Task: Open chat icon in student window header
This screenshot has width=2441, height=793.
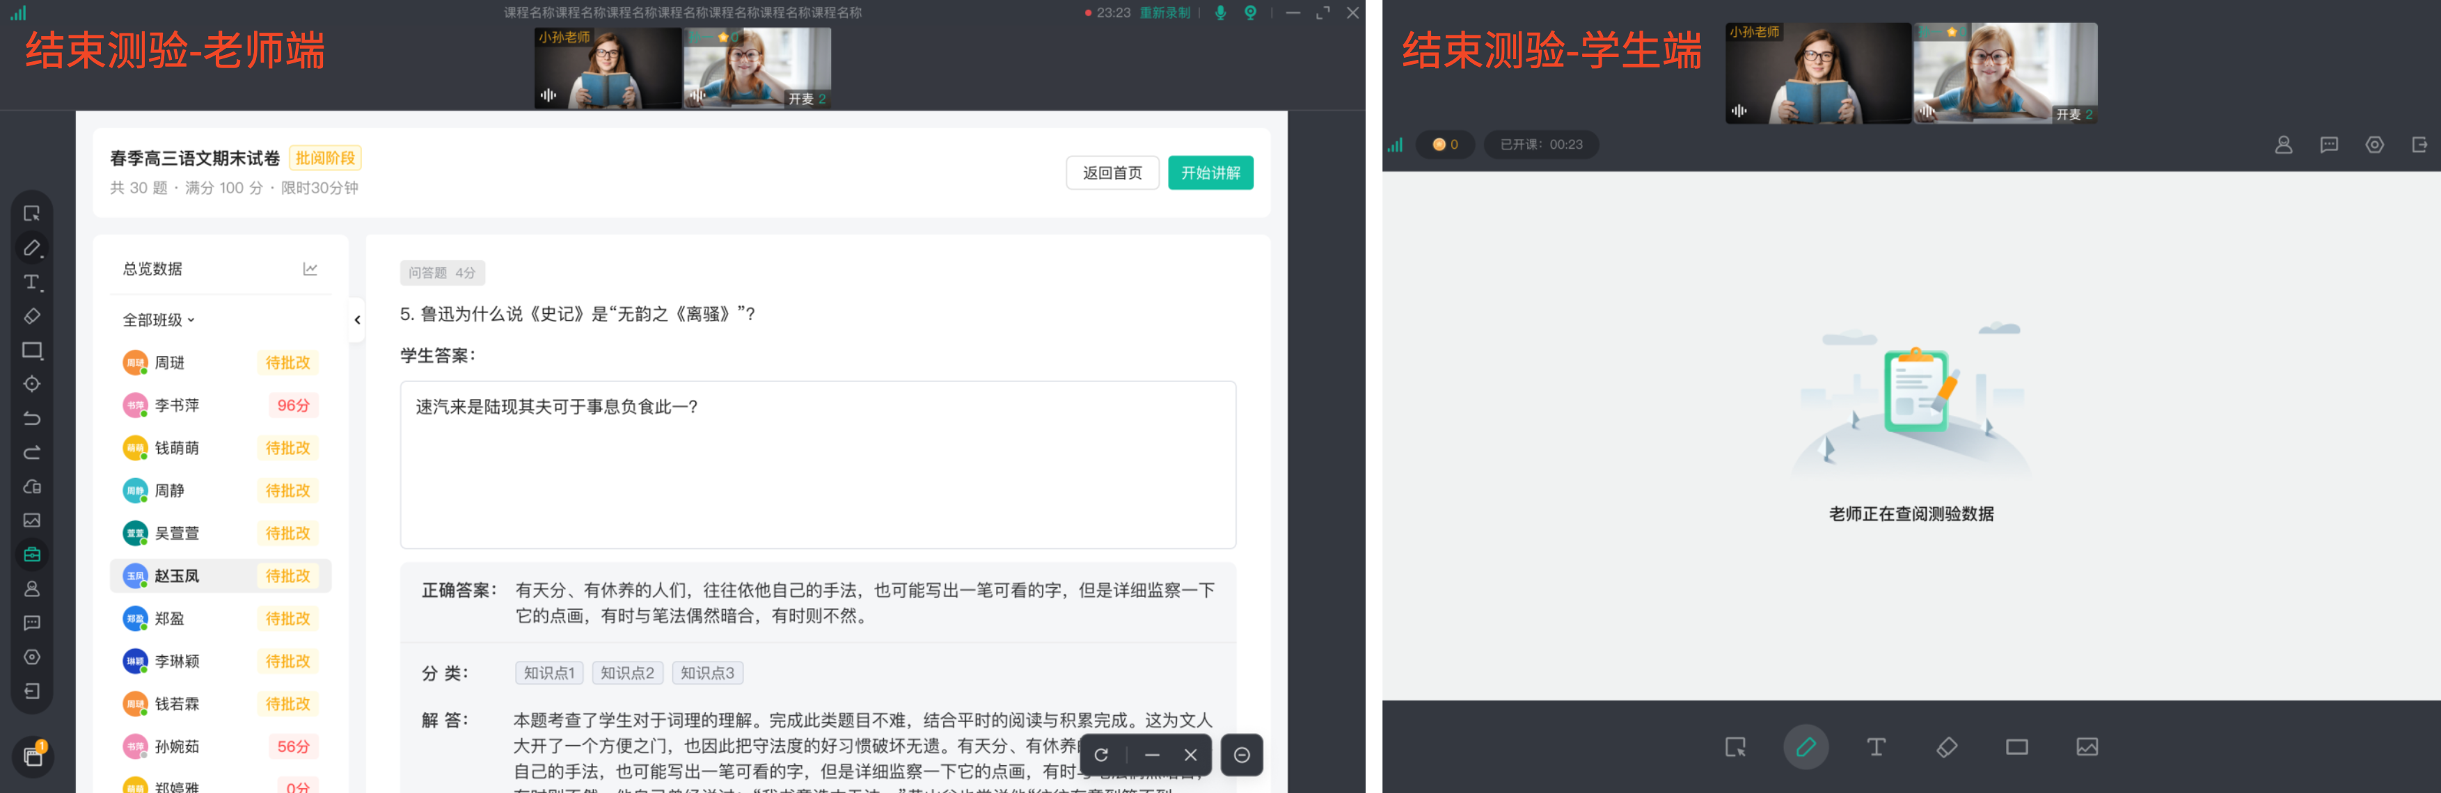Action: click(x=2329, y=145)
